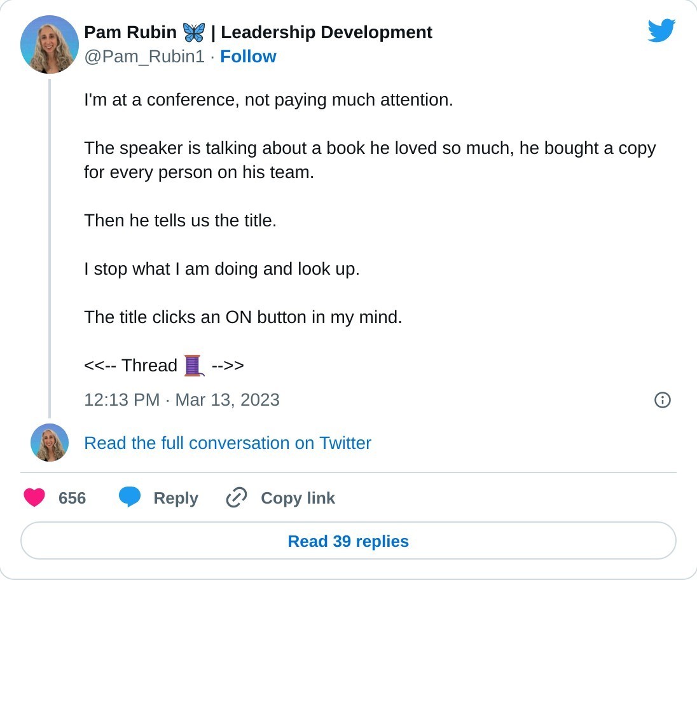
Task: Click the Copy link text label
Action: click(x=298, y=499)
